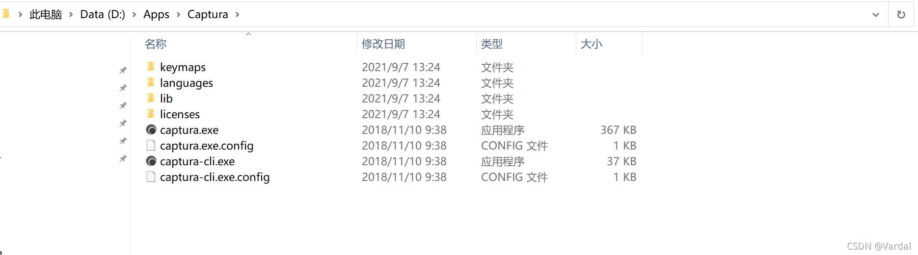Viewport: 918px width, 255px height.
Task: Click the Apps breadcrumb segment
Action: [x=156, y=15]
